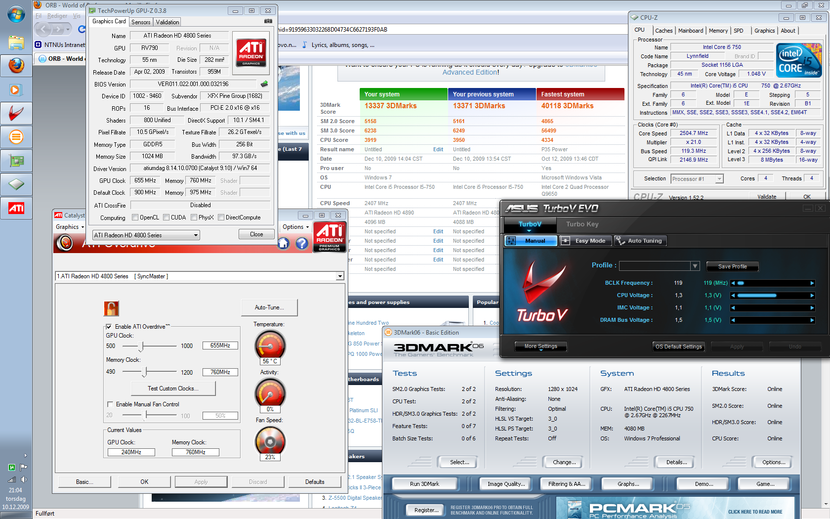Viewport: 830px width, 519px height.
Task: Click the BIOS save chip icon in GPU-Z
Action: [x=264, y=84]
